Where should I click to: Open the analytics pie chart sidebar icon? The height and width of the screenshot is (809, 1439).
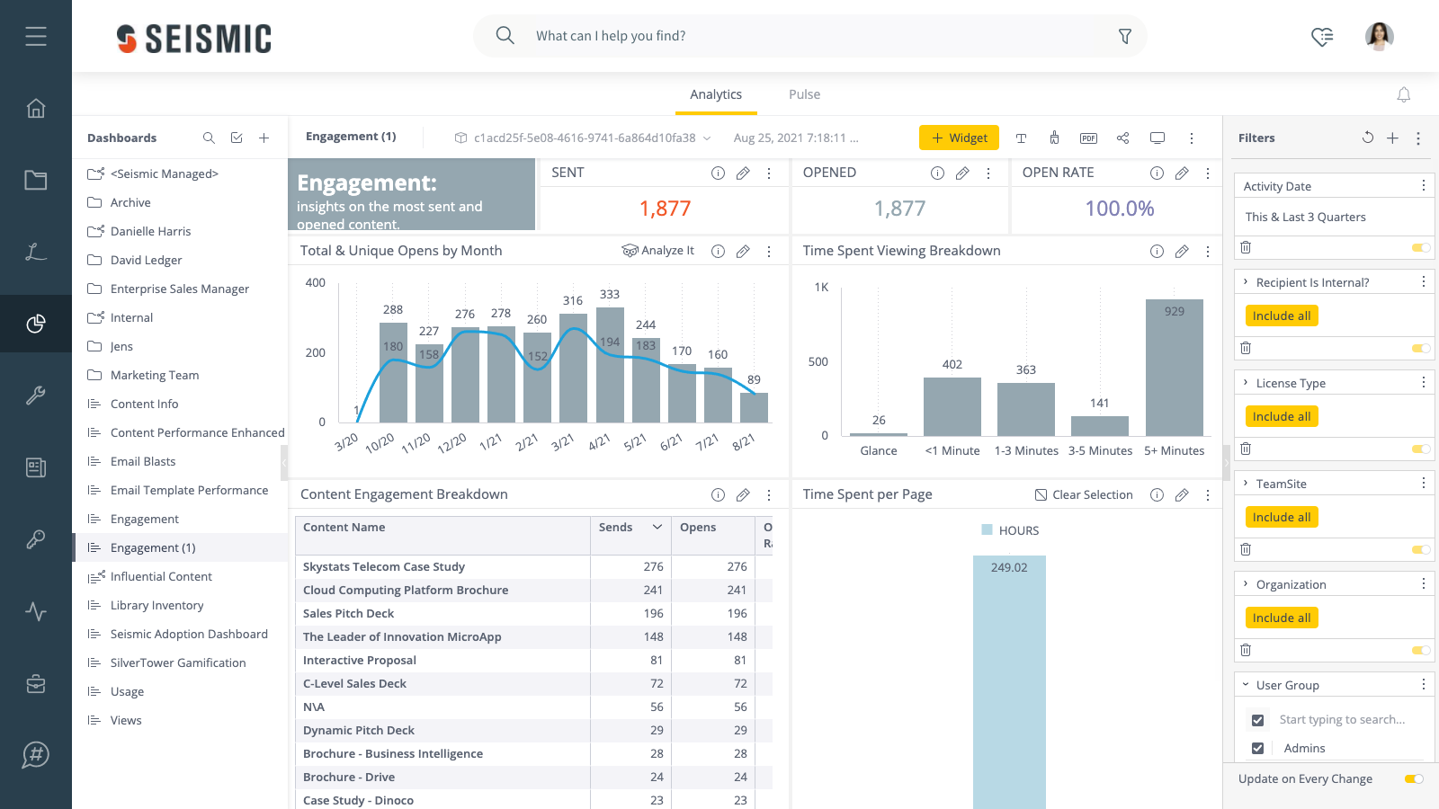36,324
